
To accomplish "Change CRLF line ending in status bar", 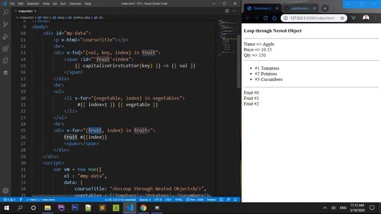I will (168, 200).
